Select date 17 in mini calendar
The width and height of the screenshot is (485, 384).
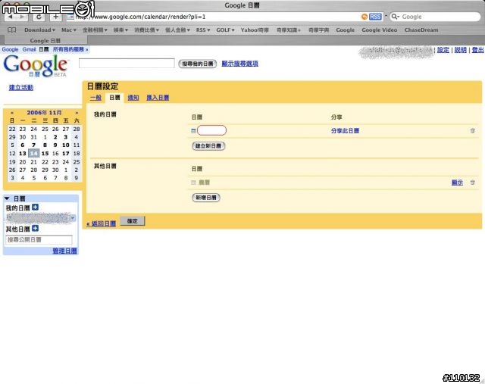[66, 153]
